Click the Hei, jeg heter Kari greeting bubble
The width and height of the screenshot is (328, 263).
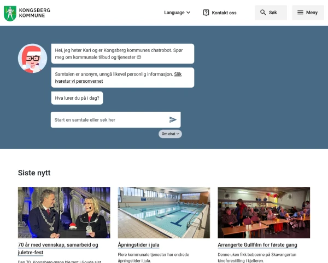pos(122,54)
